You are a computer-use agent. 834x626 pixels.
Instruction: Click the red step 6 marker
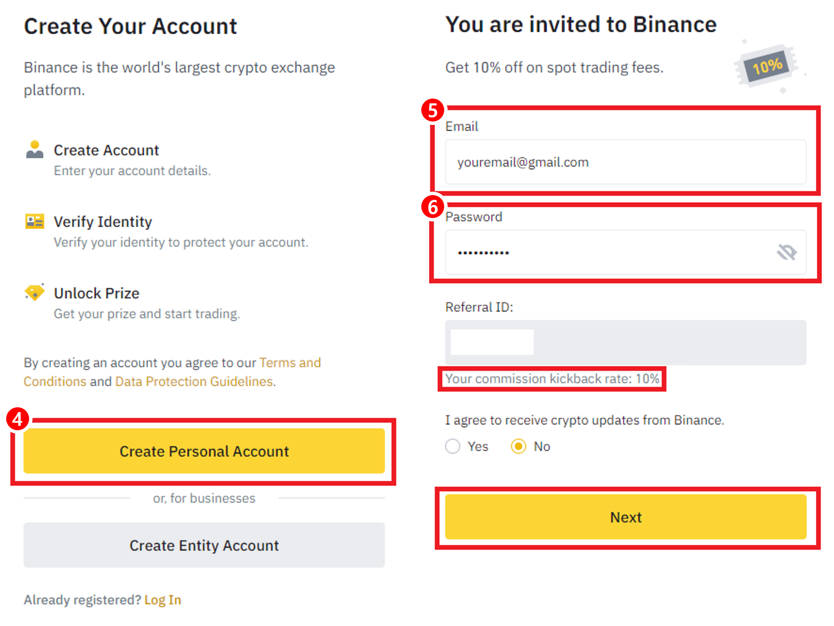[433, 207]
